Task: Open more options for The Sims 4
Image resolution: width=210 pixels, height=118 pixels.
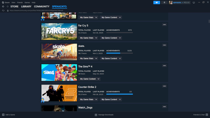Action: (164, 66)
